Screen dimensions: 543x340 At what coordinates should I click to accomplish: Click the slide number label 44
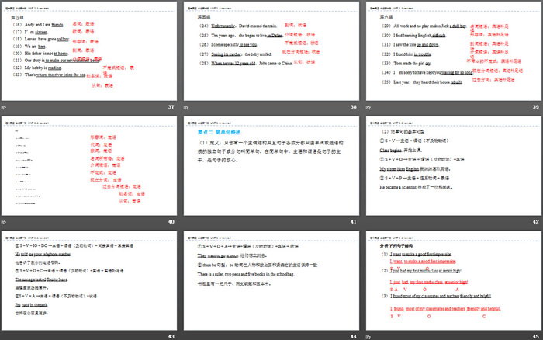353,337
